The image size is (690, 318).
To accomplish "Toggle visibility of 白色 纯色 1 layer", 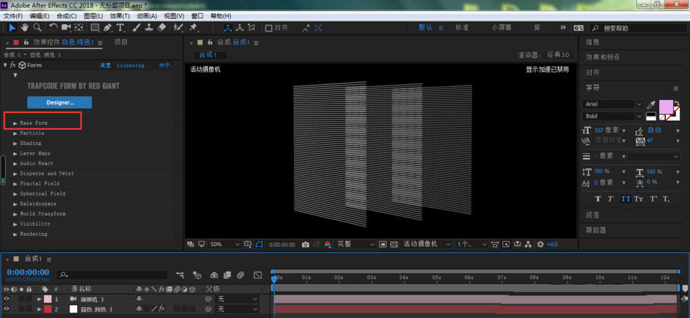I will pos(7,309).
